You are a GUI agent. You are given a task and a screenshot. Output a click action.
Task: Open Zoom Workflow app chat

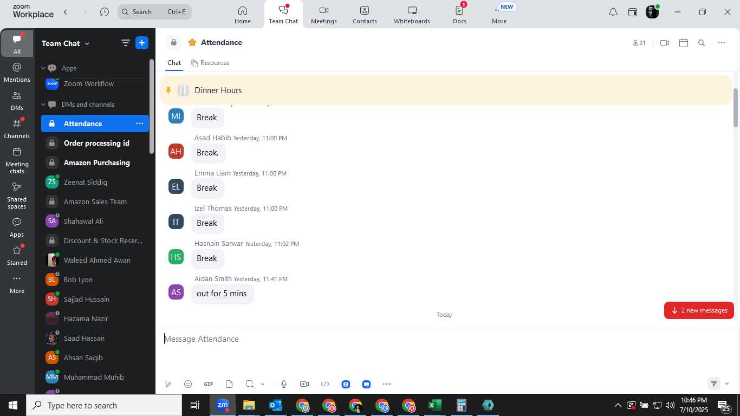94,83
